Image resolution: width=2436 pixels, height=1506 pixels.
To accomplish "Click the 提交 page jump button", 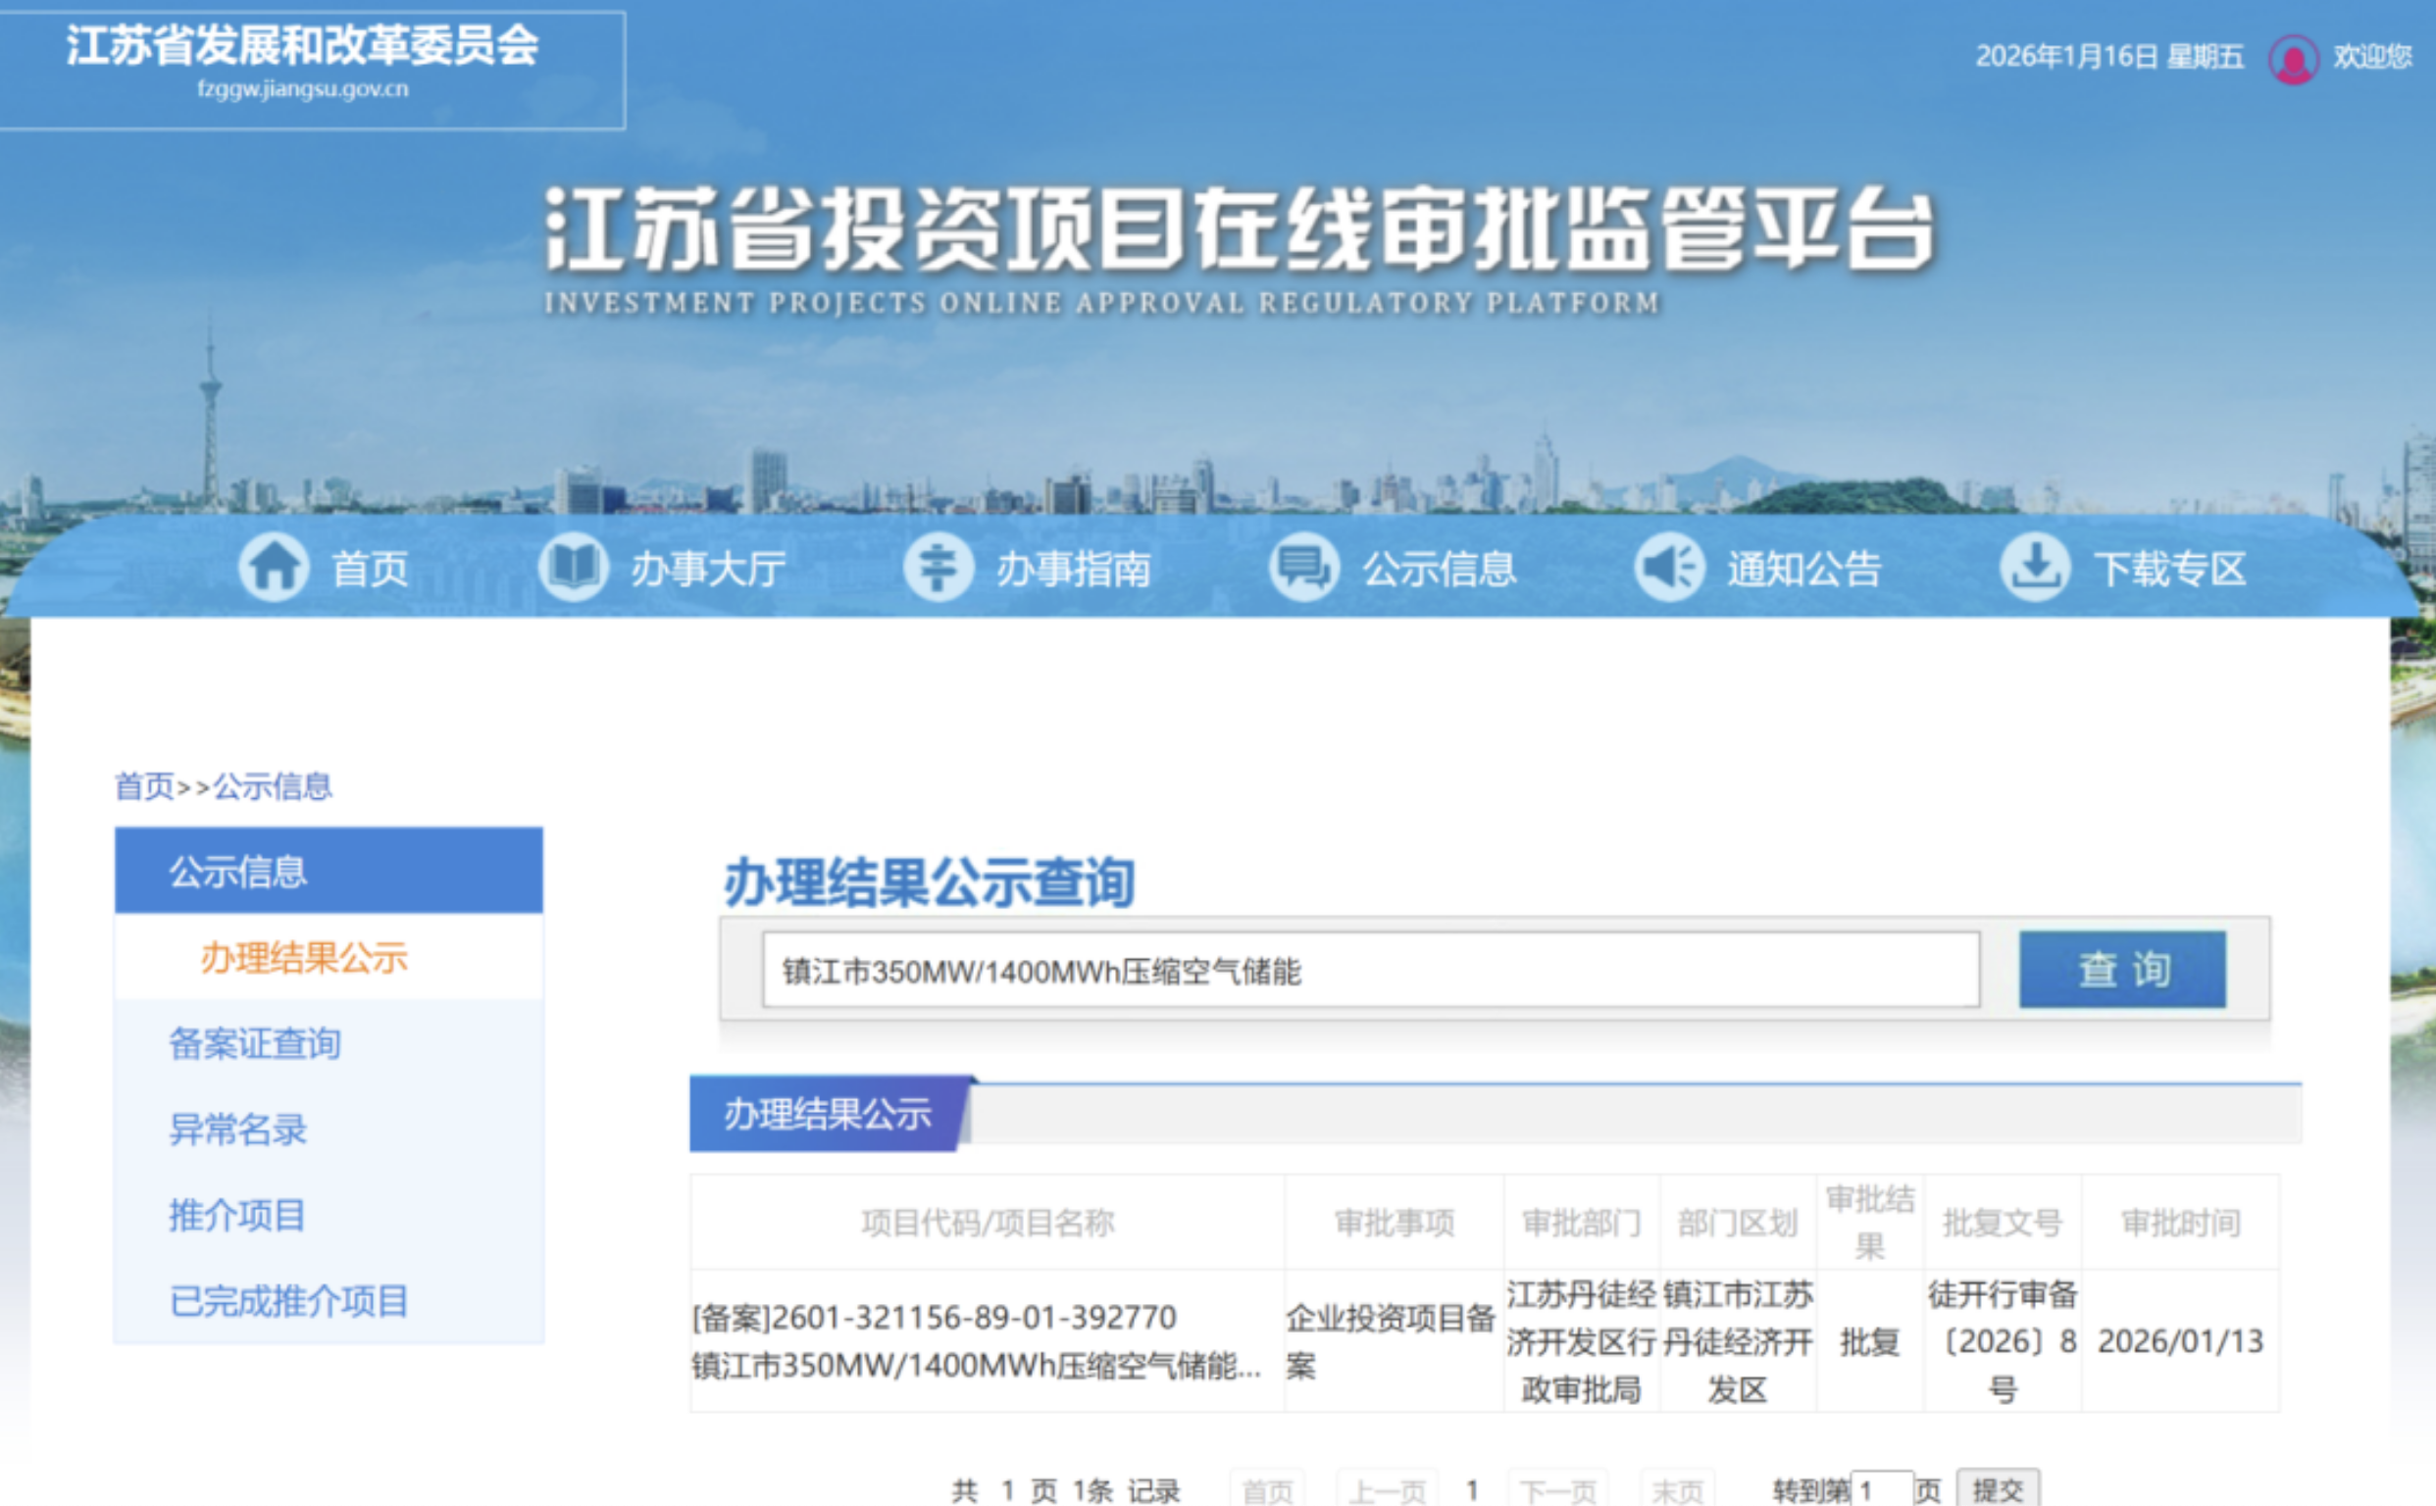I will (x=1997, y=1489).
